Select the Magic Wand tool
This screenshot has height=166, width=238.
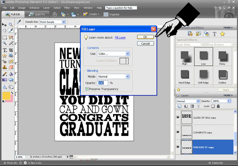pyautogui.click(x=4, y=43)
